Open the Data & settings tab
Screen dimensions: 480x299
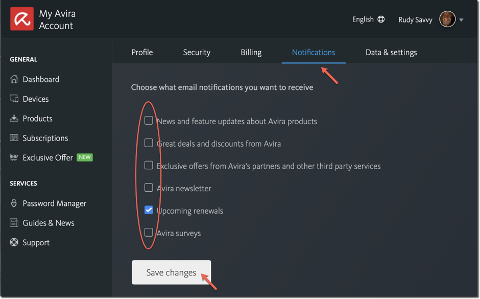pyautogui.click(x=391, y=52)
